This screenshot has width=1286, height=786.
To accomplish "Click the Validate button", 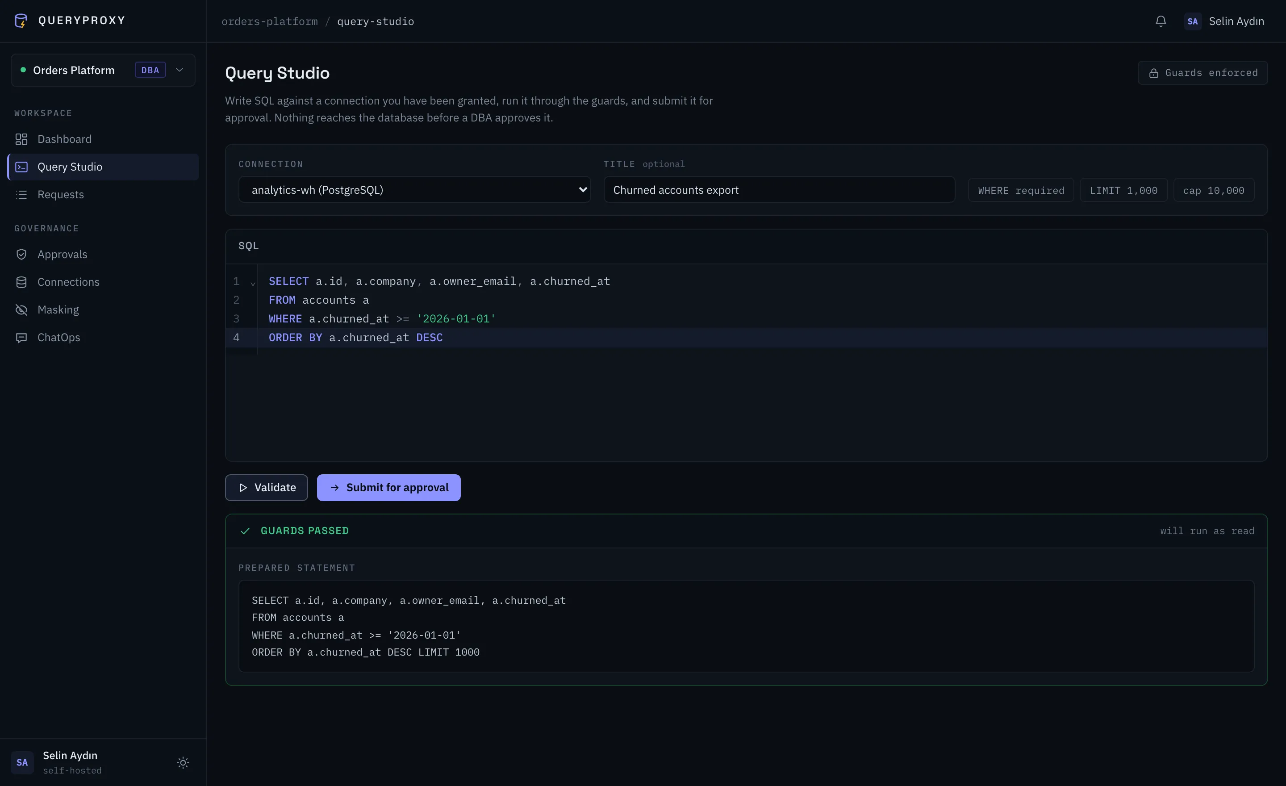I will click(266, 488).
